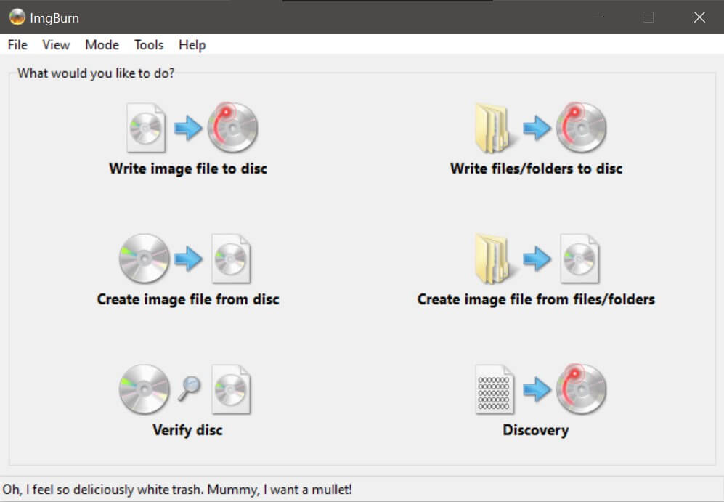Click 'Create image file from files/folders' text
Viewport: 724px width, 502px height.
pos(536,299)
